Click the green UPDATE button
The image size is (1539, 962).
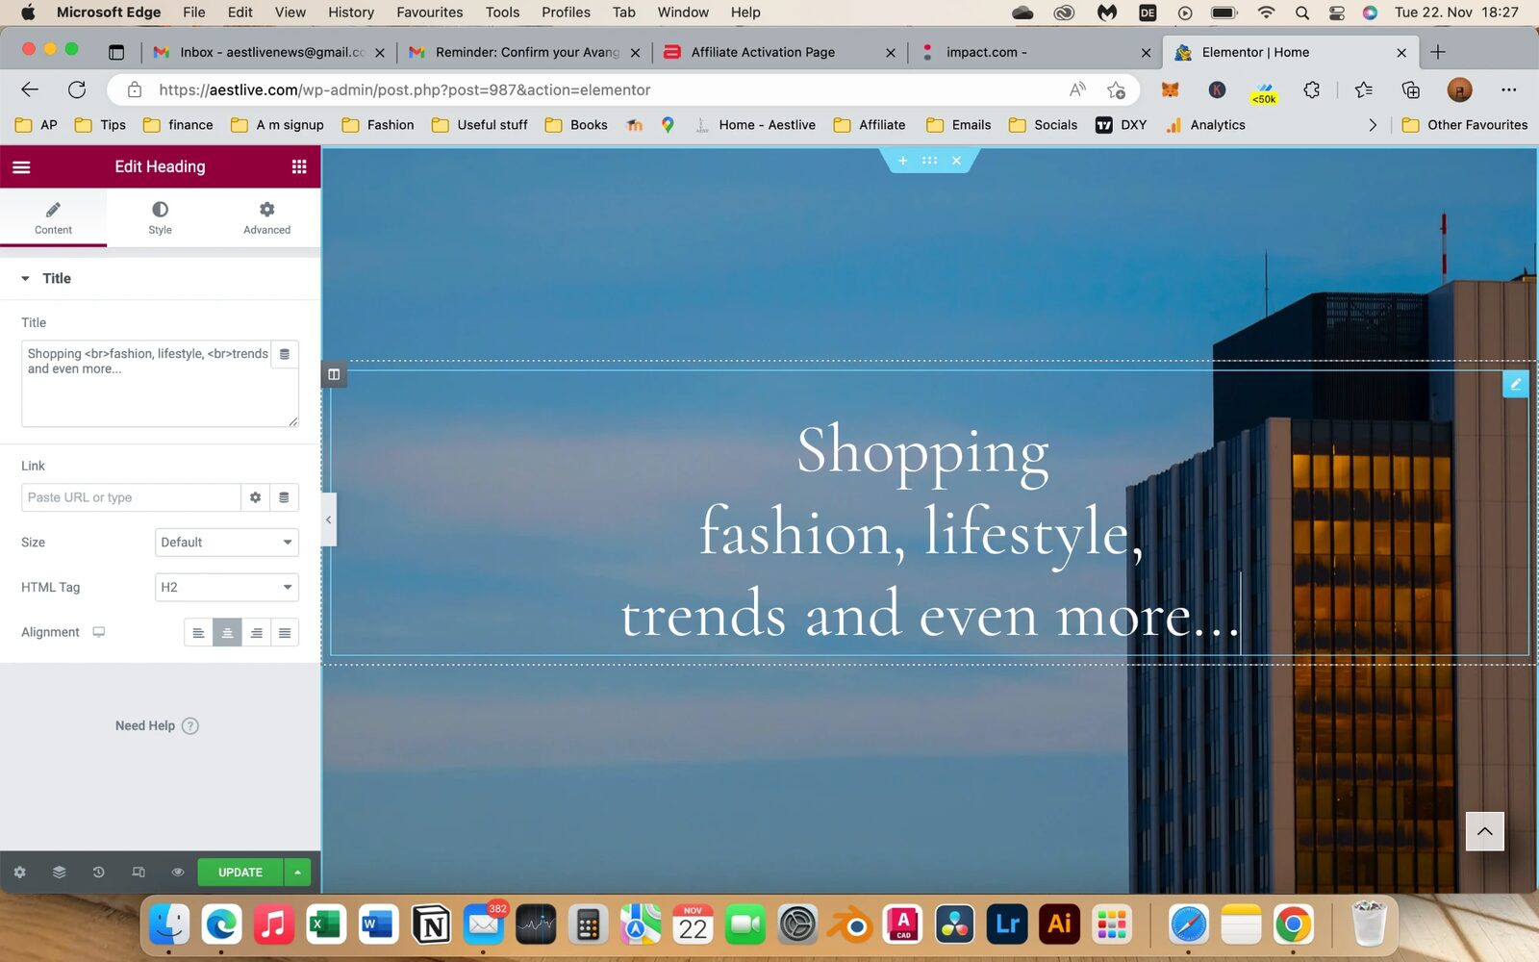240,872
